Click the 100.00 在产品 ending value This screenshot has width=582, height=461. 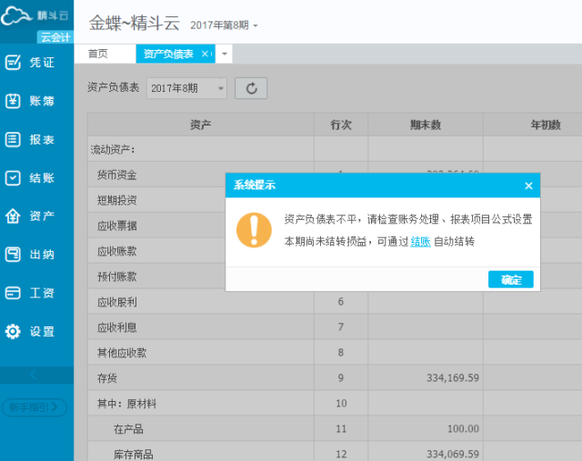click(x=463, y=428)
